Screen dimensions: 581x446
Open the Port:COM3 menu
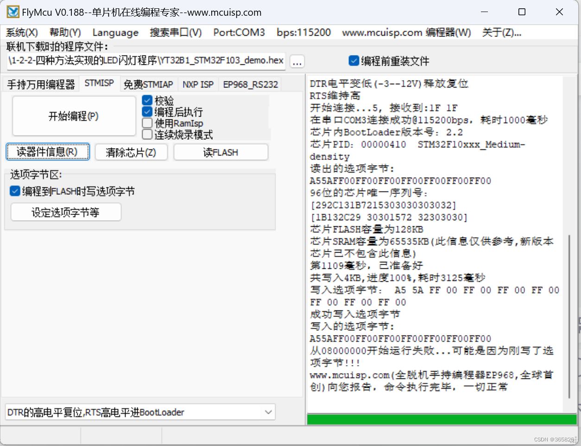click(239, 32)
